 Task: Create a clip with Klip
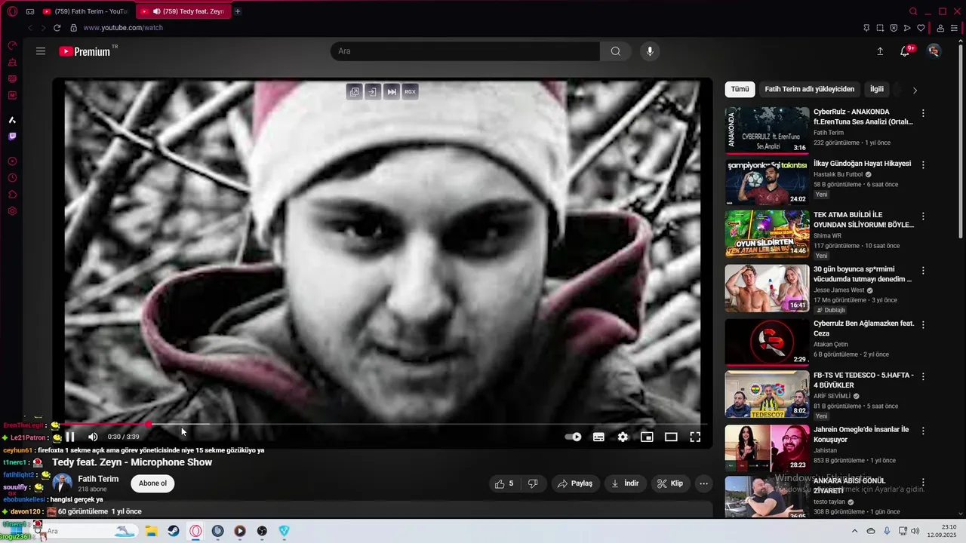coord(670,483)
